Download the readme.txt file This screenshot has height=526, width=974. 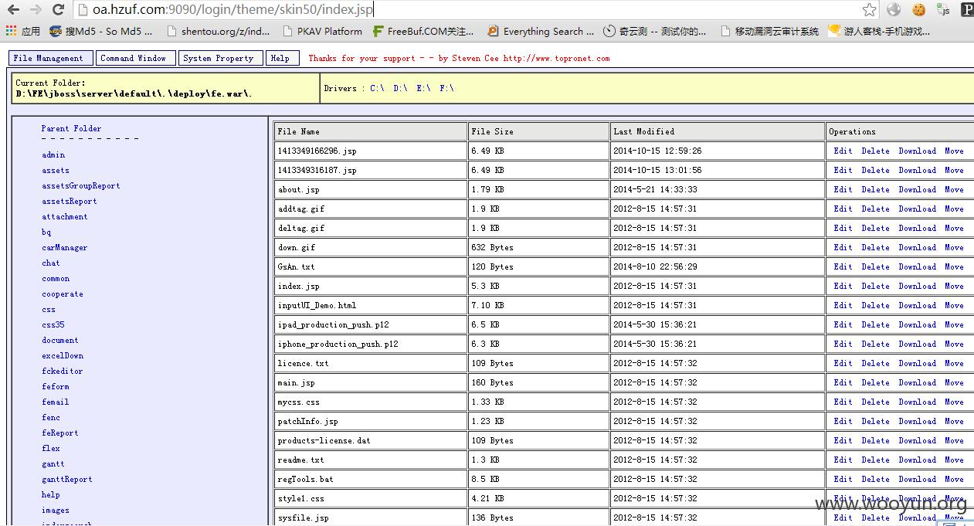click(917, 460)
